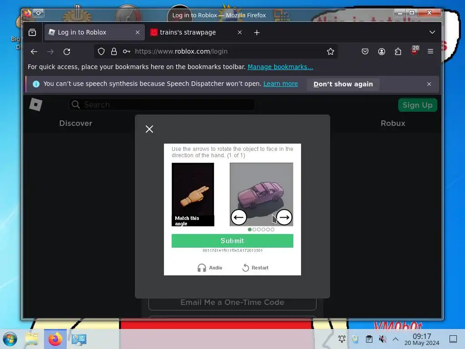The height and width of the screenshot is (349, 465).
Task: Switch to Log in to Roblox tab
Action: [94, 32]
